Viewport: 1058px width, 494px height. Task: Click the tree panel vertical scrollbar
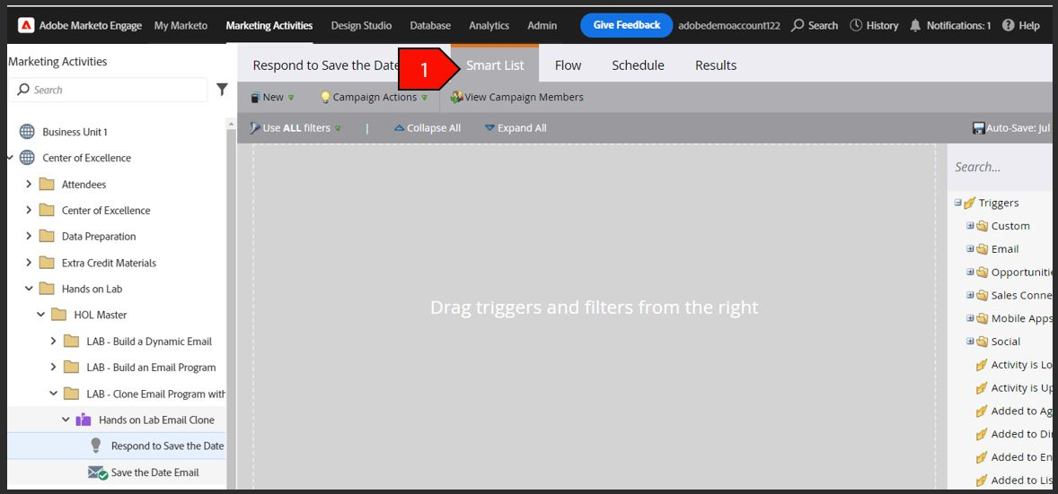tap(232, 303)
